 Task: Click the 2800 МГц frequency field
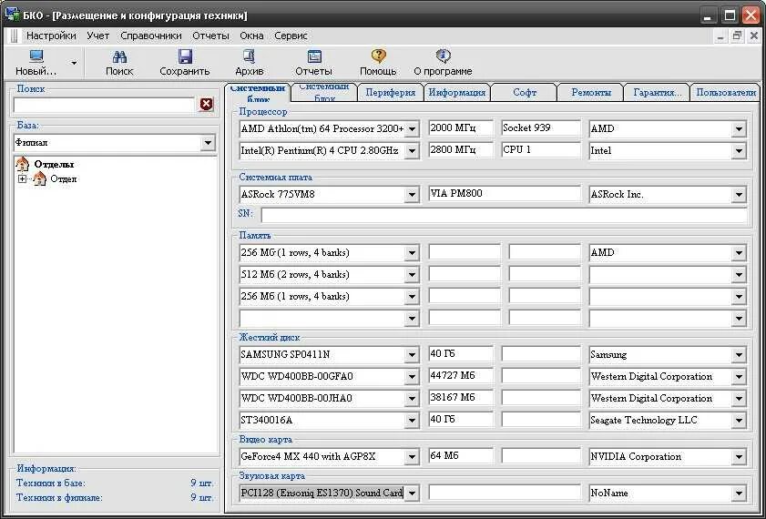461,150
